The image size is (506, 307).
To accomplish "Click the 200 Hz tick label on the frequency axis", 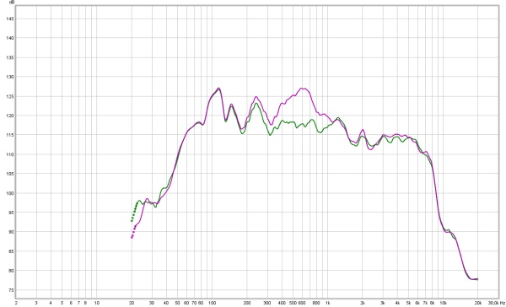I will pyautogui.click(x=247, y=303).
